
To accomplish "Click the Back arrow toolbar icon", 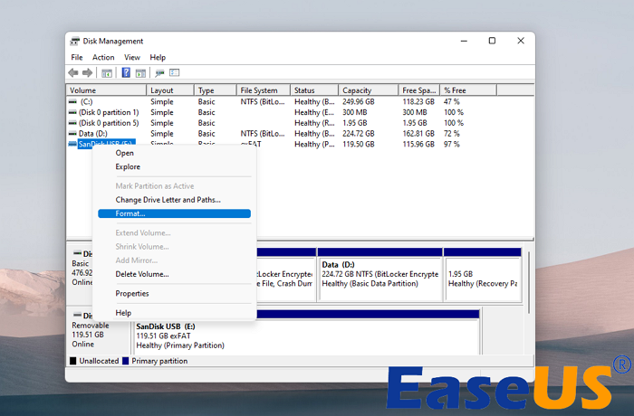I will pyautogui.click(x=73, y=72).
